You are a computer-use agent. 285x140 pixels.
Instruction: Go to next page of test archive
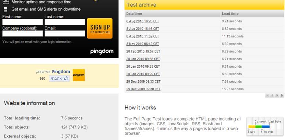click(277, 95)
